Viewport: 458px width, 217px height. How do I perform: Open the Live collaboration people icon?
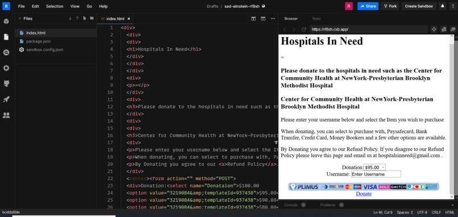click(x=6, y=115)
